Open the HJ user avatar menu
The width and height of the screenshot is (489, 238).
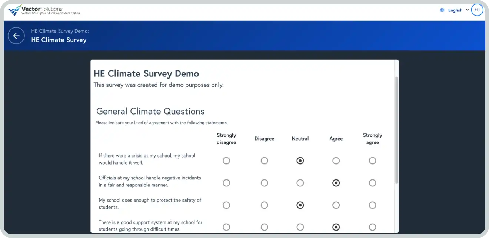tap(477, 10)
